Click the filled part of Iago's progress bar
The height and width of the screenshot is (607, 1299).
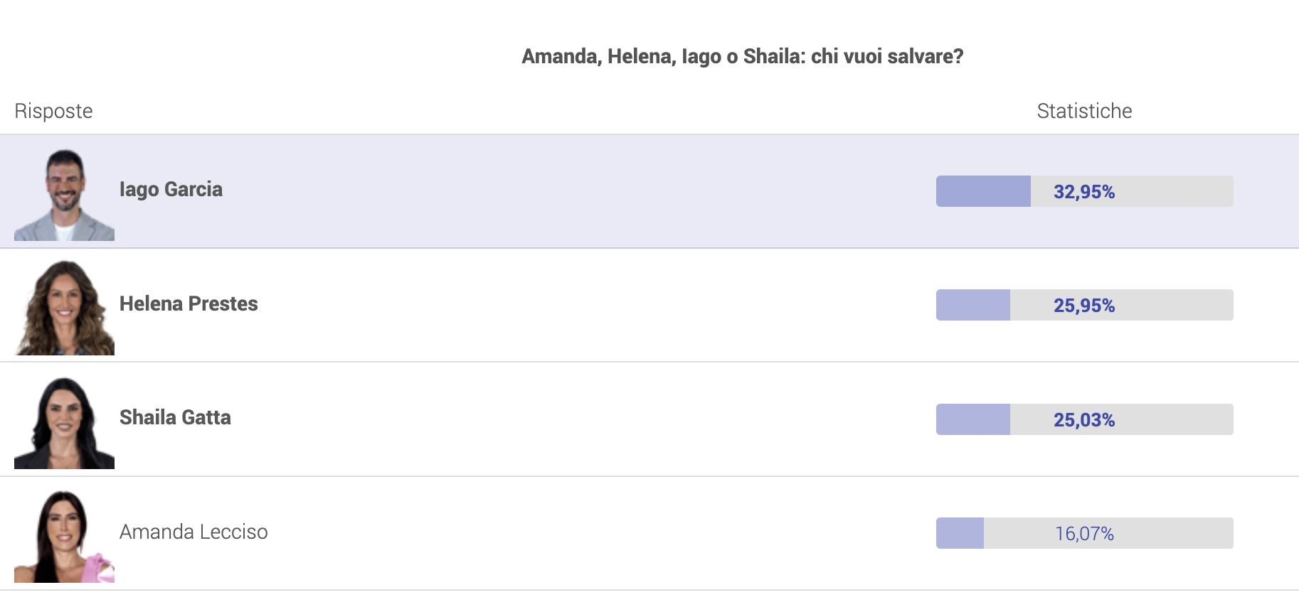[x=983, y=191]
